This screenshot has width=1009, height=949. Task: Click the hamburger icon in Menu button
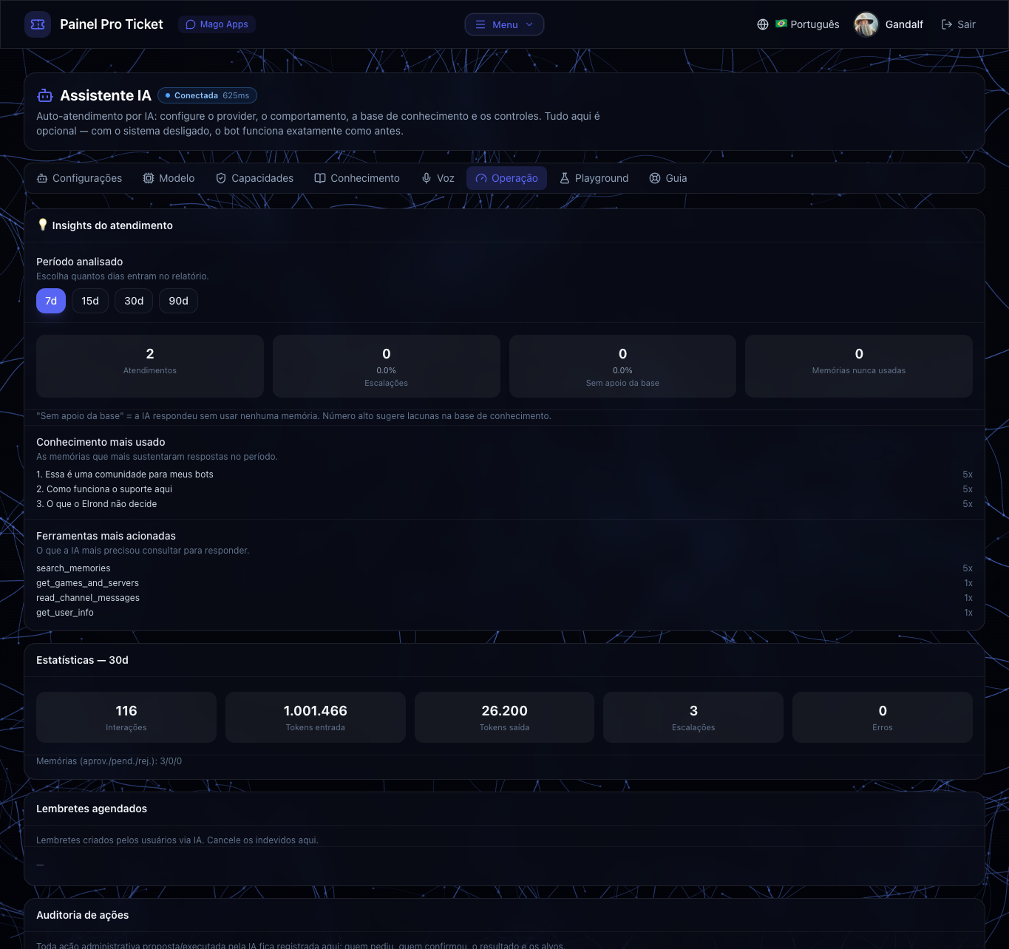480,24
